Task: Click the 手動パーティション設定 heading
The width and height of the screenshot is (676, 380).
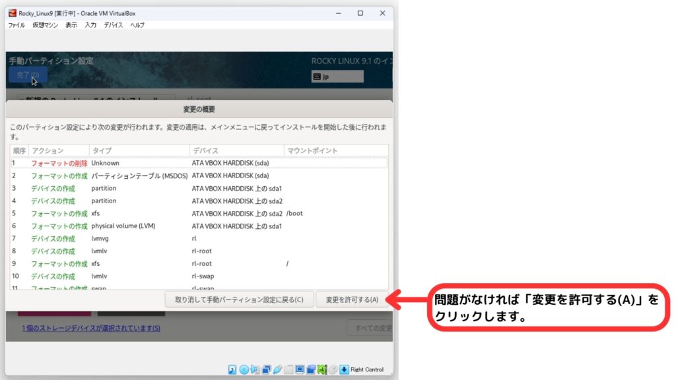Action: pos(51,61)
